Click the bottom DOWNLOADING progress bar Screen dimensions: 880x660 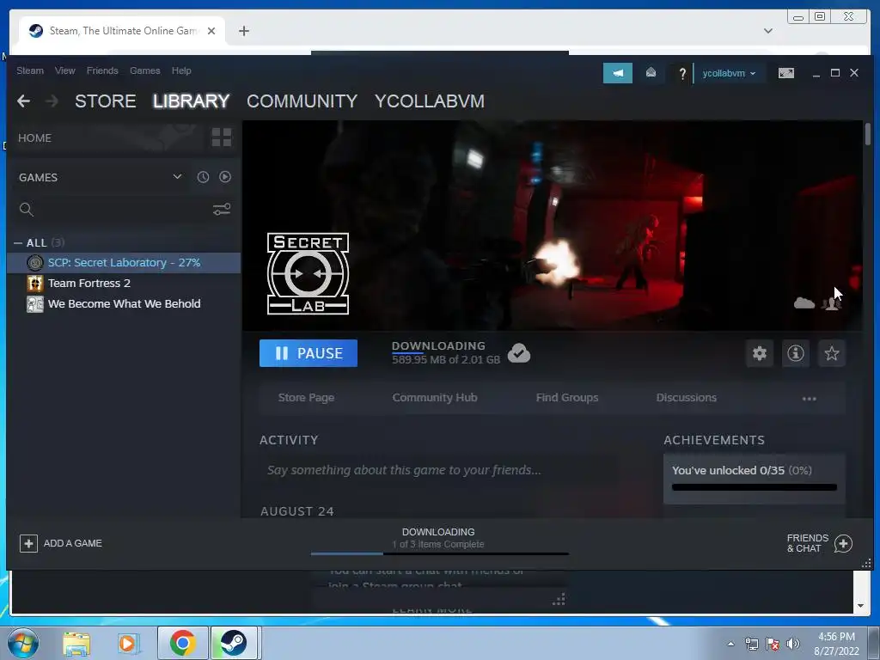tap(439, 554)
